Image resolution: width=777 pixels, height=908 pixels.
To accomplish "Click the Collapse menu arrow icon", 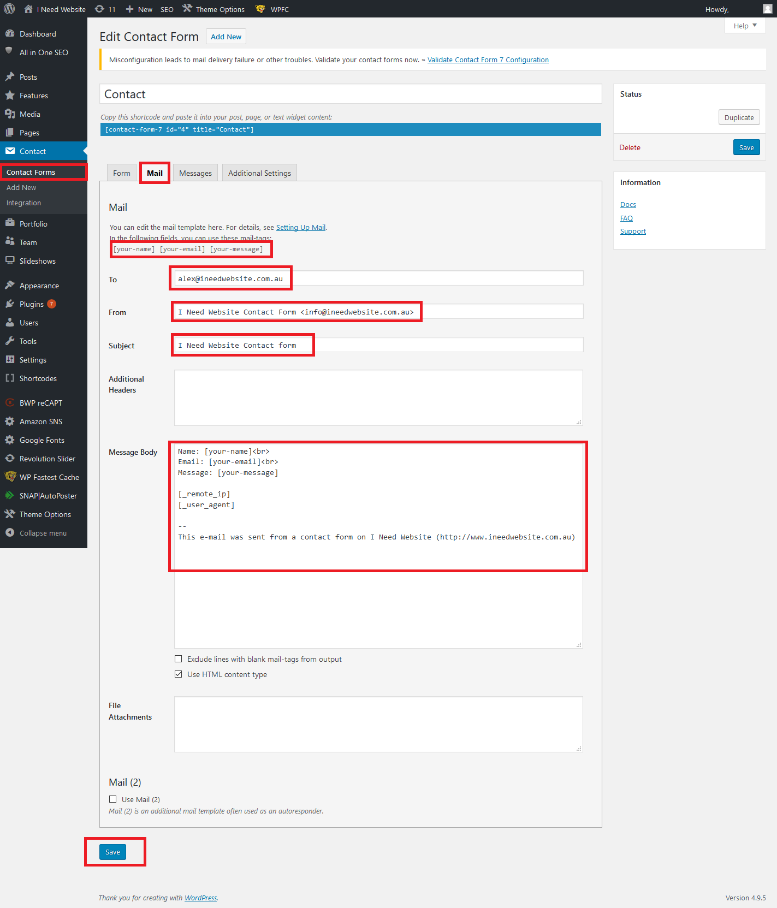I will pyautogui.click(x=10, y=533).
